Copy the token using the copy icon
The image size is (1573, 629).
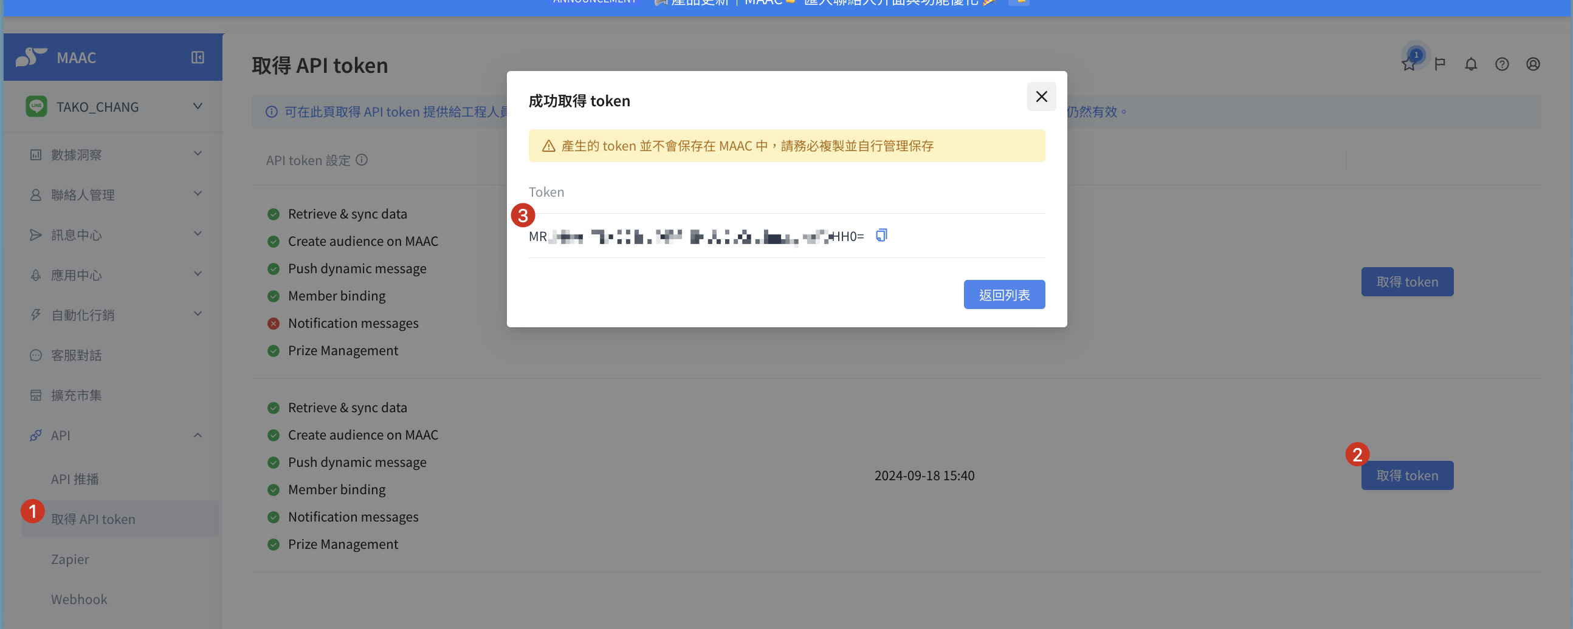pos(881,236)
